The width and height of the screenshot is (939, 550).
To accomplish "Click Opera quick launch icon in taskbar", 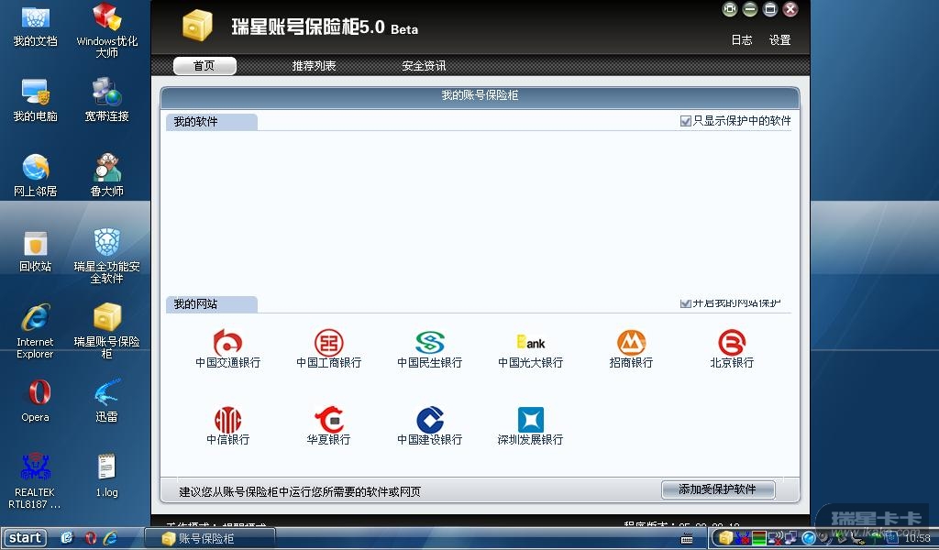I will pos(91,538).
